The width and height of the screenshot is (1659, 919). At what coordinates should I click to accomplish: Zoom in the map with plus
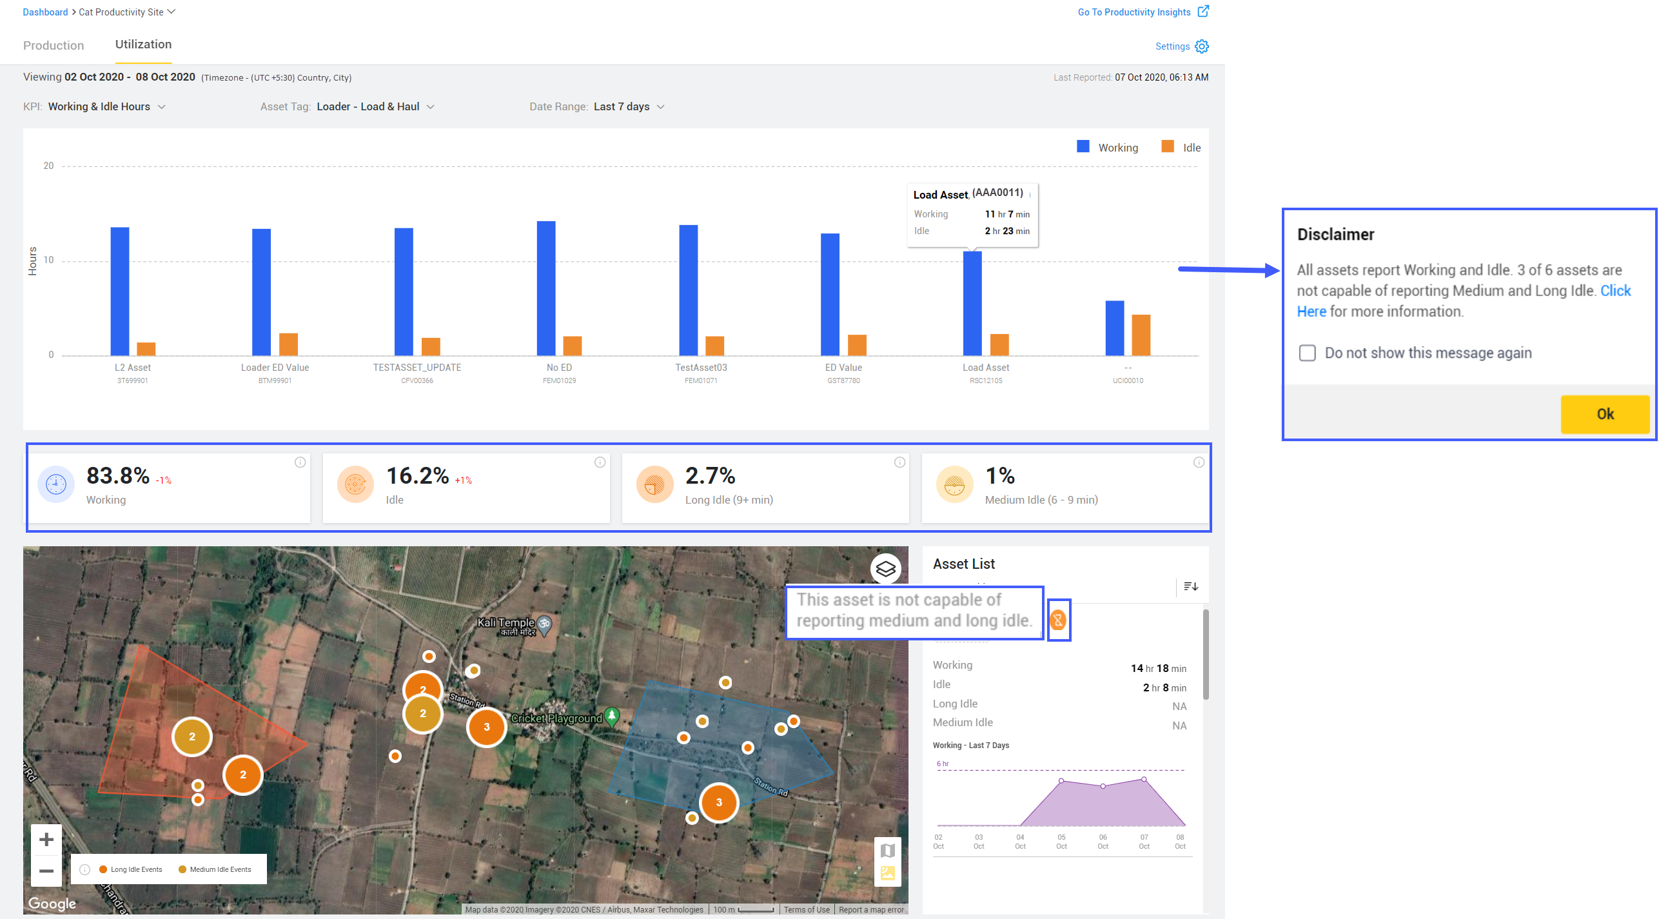click(46, 839)
